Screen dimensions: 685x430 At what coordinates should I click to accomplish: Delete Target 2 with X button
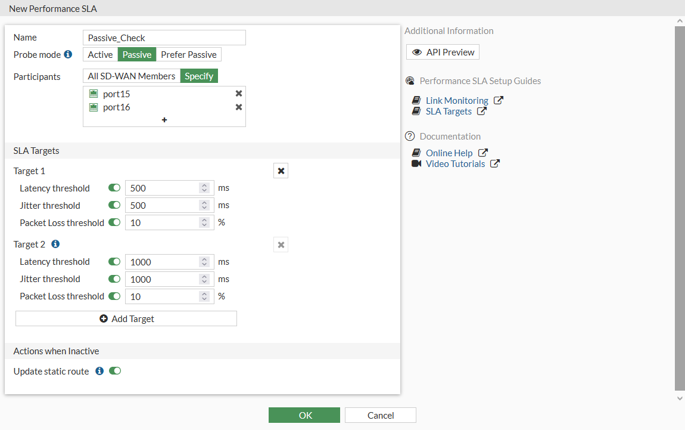[281, 245]
